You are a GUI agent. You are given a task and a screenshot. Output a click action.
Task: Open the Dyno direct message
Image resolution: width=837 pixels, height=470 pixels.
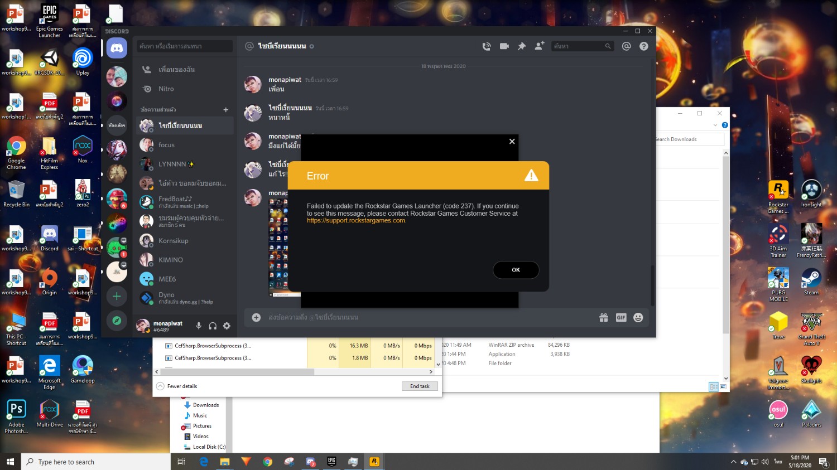tap(185, 298)
